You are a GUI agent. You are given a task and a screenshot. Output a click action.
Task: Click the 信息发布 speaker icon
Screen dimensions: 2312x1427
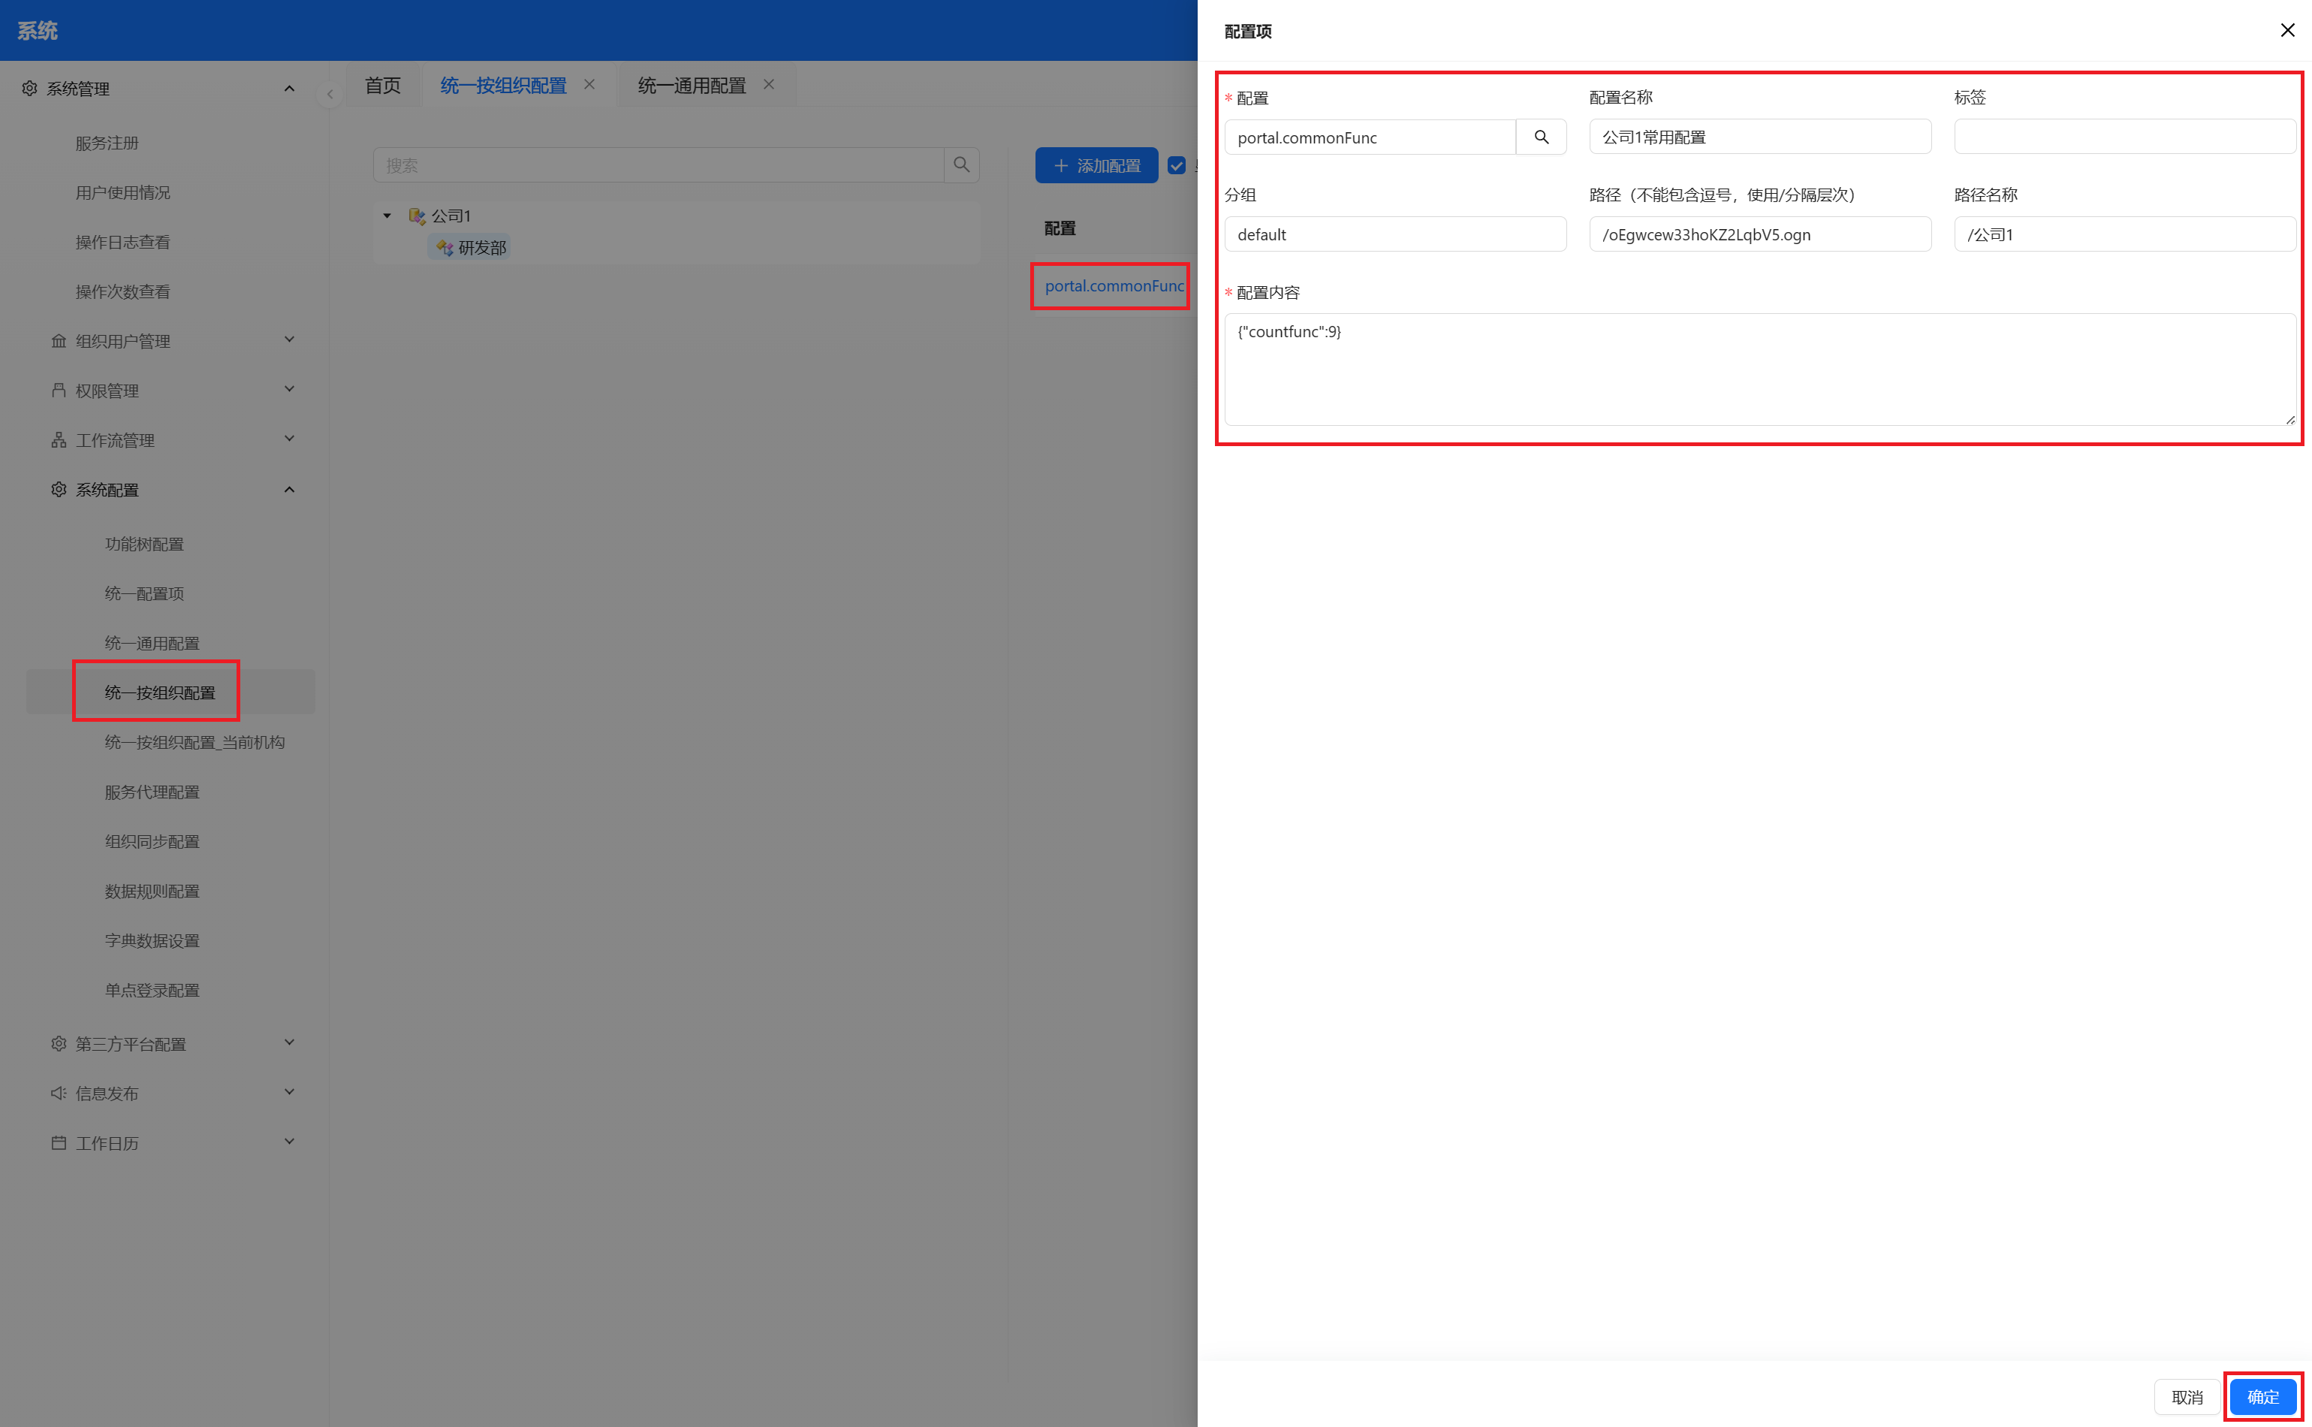[x=59, y=1093]
